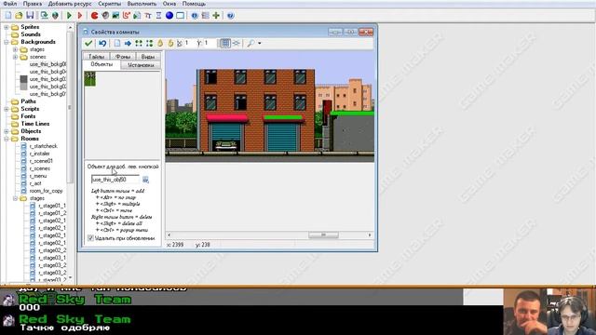Add a new time line resource
This screenshot has height=335, width=596.
[158, 15]
